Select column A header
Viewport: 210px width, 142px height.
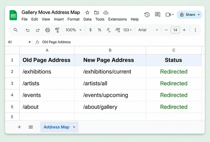point(47,50)
